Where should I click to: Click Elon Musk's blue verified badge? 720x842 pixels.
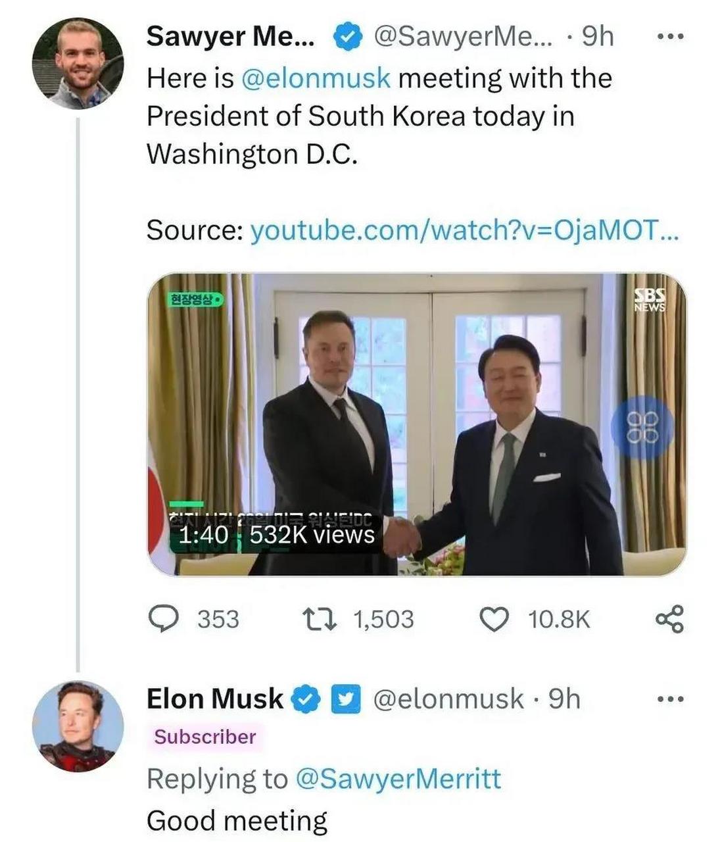point(306,699)
